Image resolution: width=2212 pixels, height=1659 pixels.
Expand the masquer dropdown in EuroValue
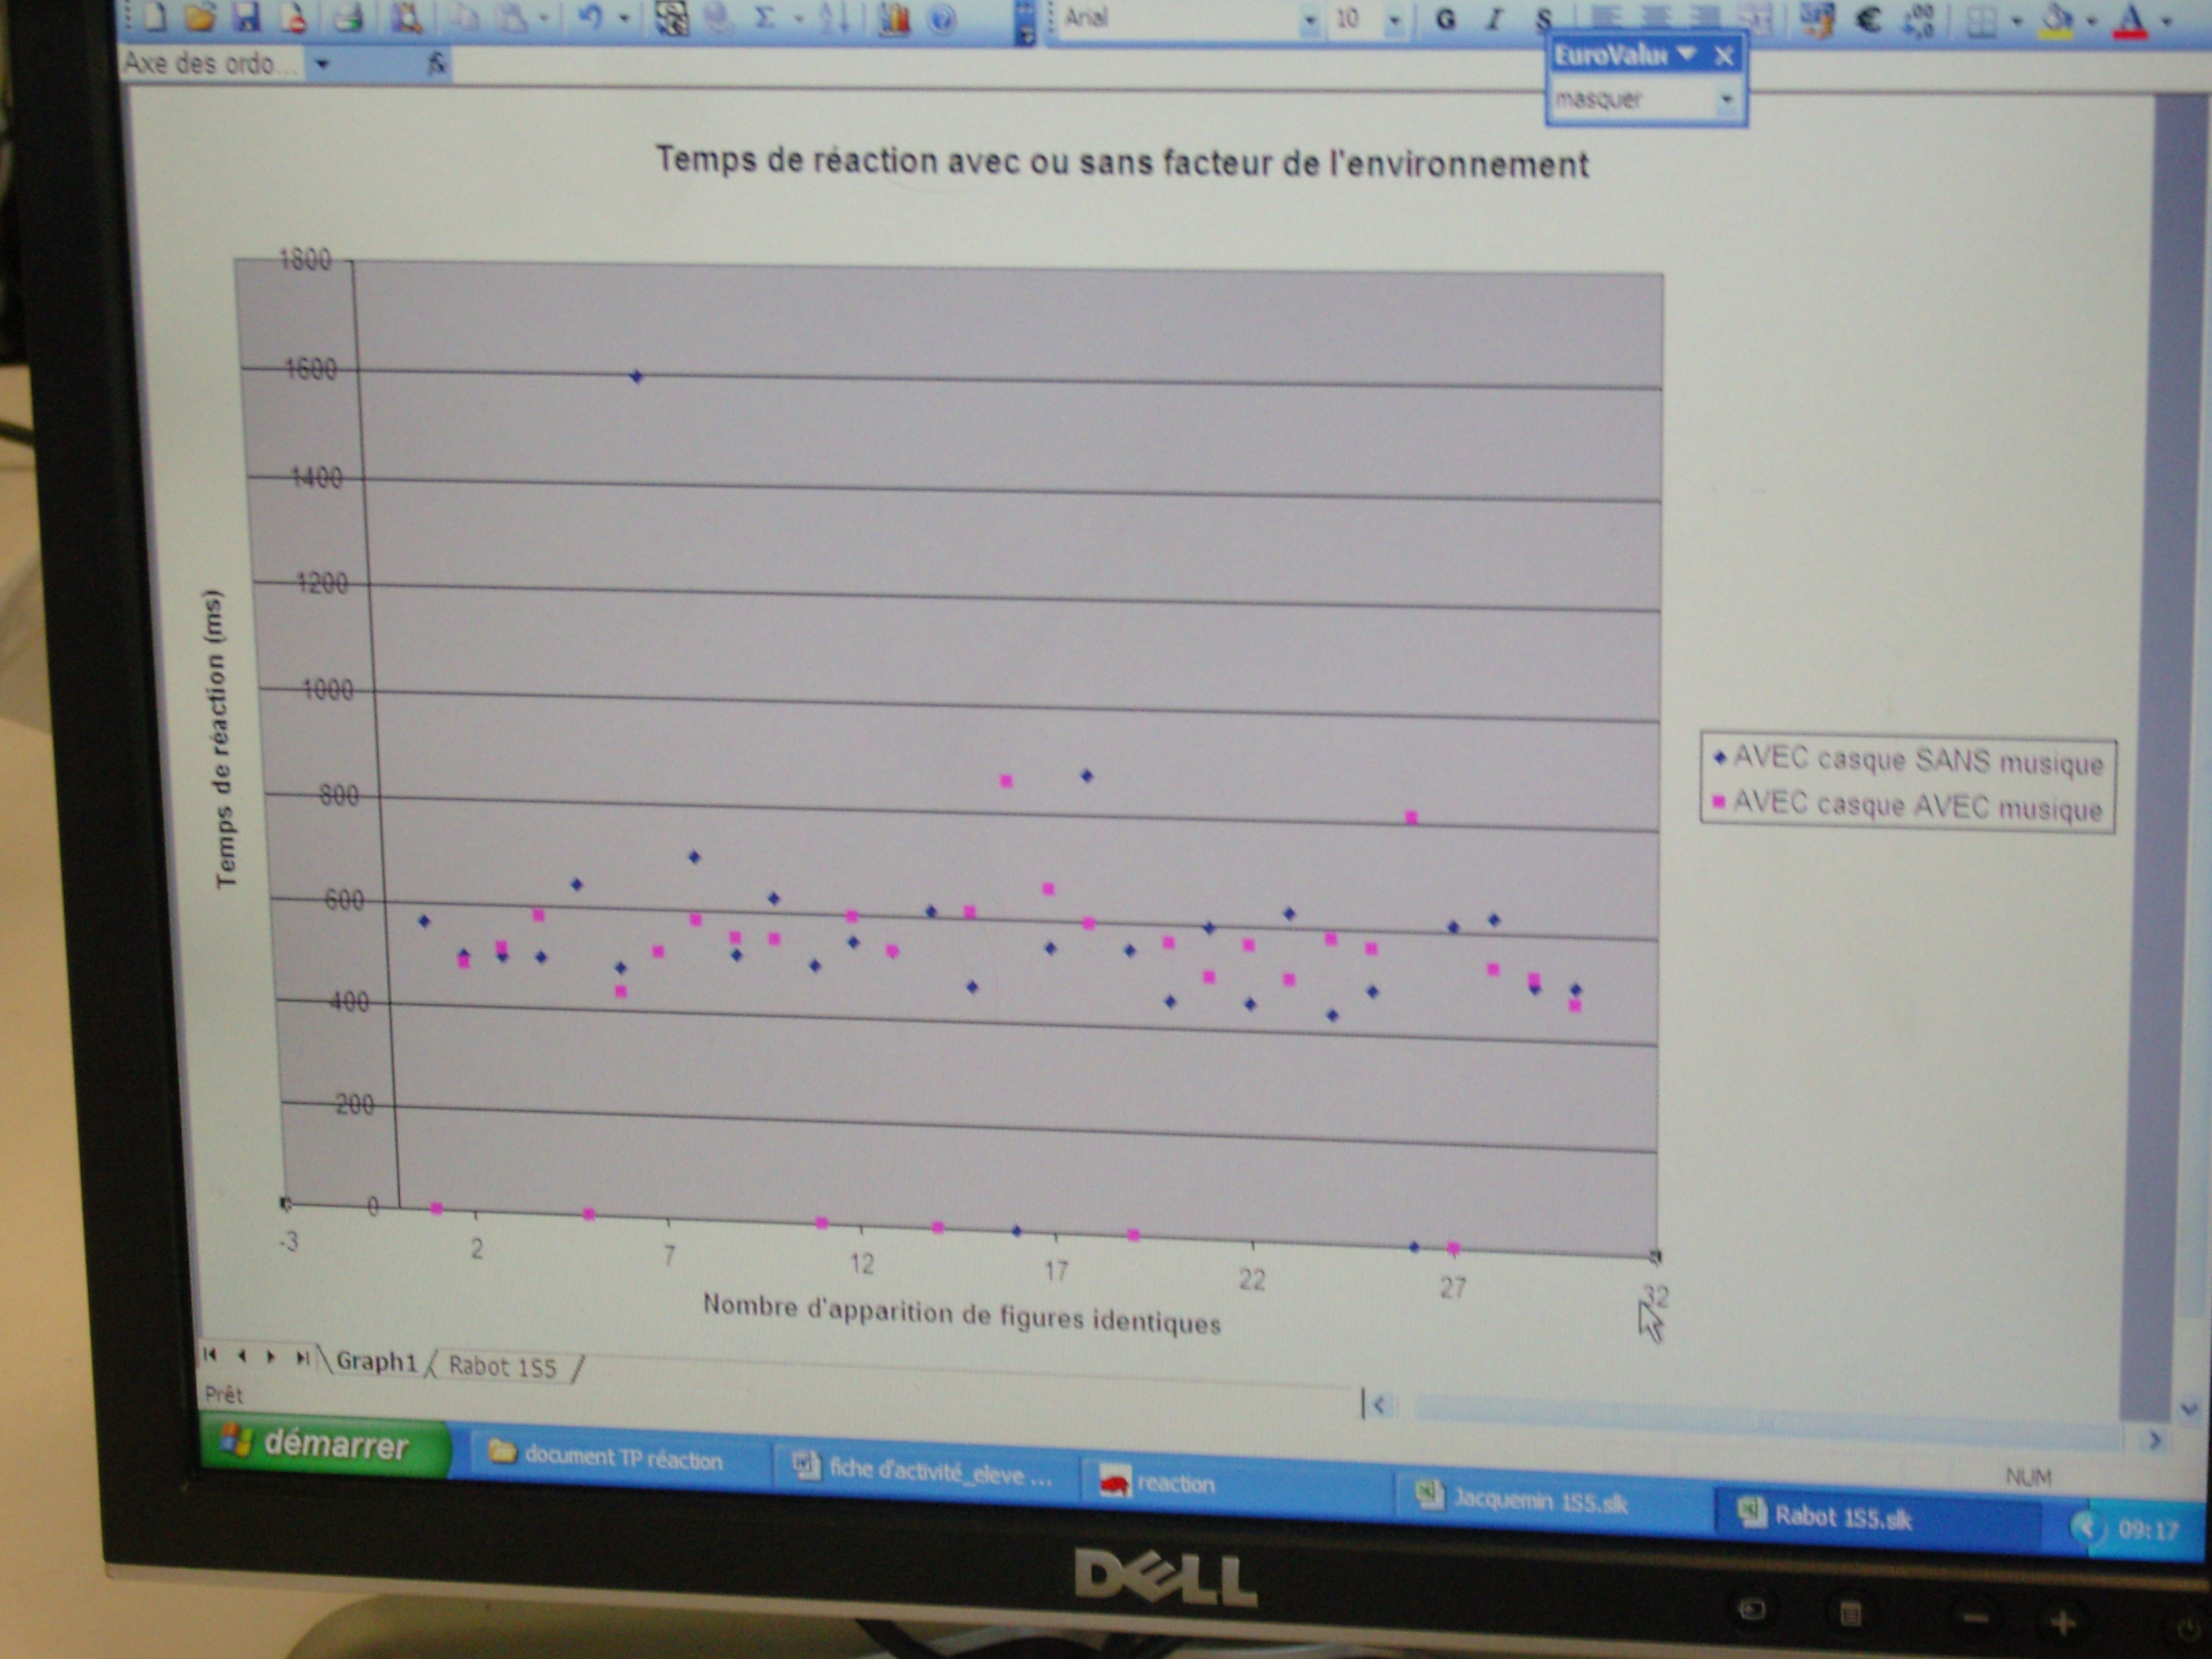(1727, 100)
